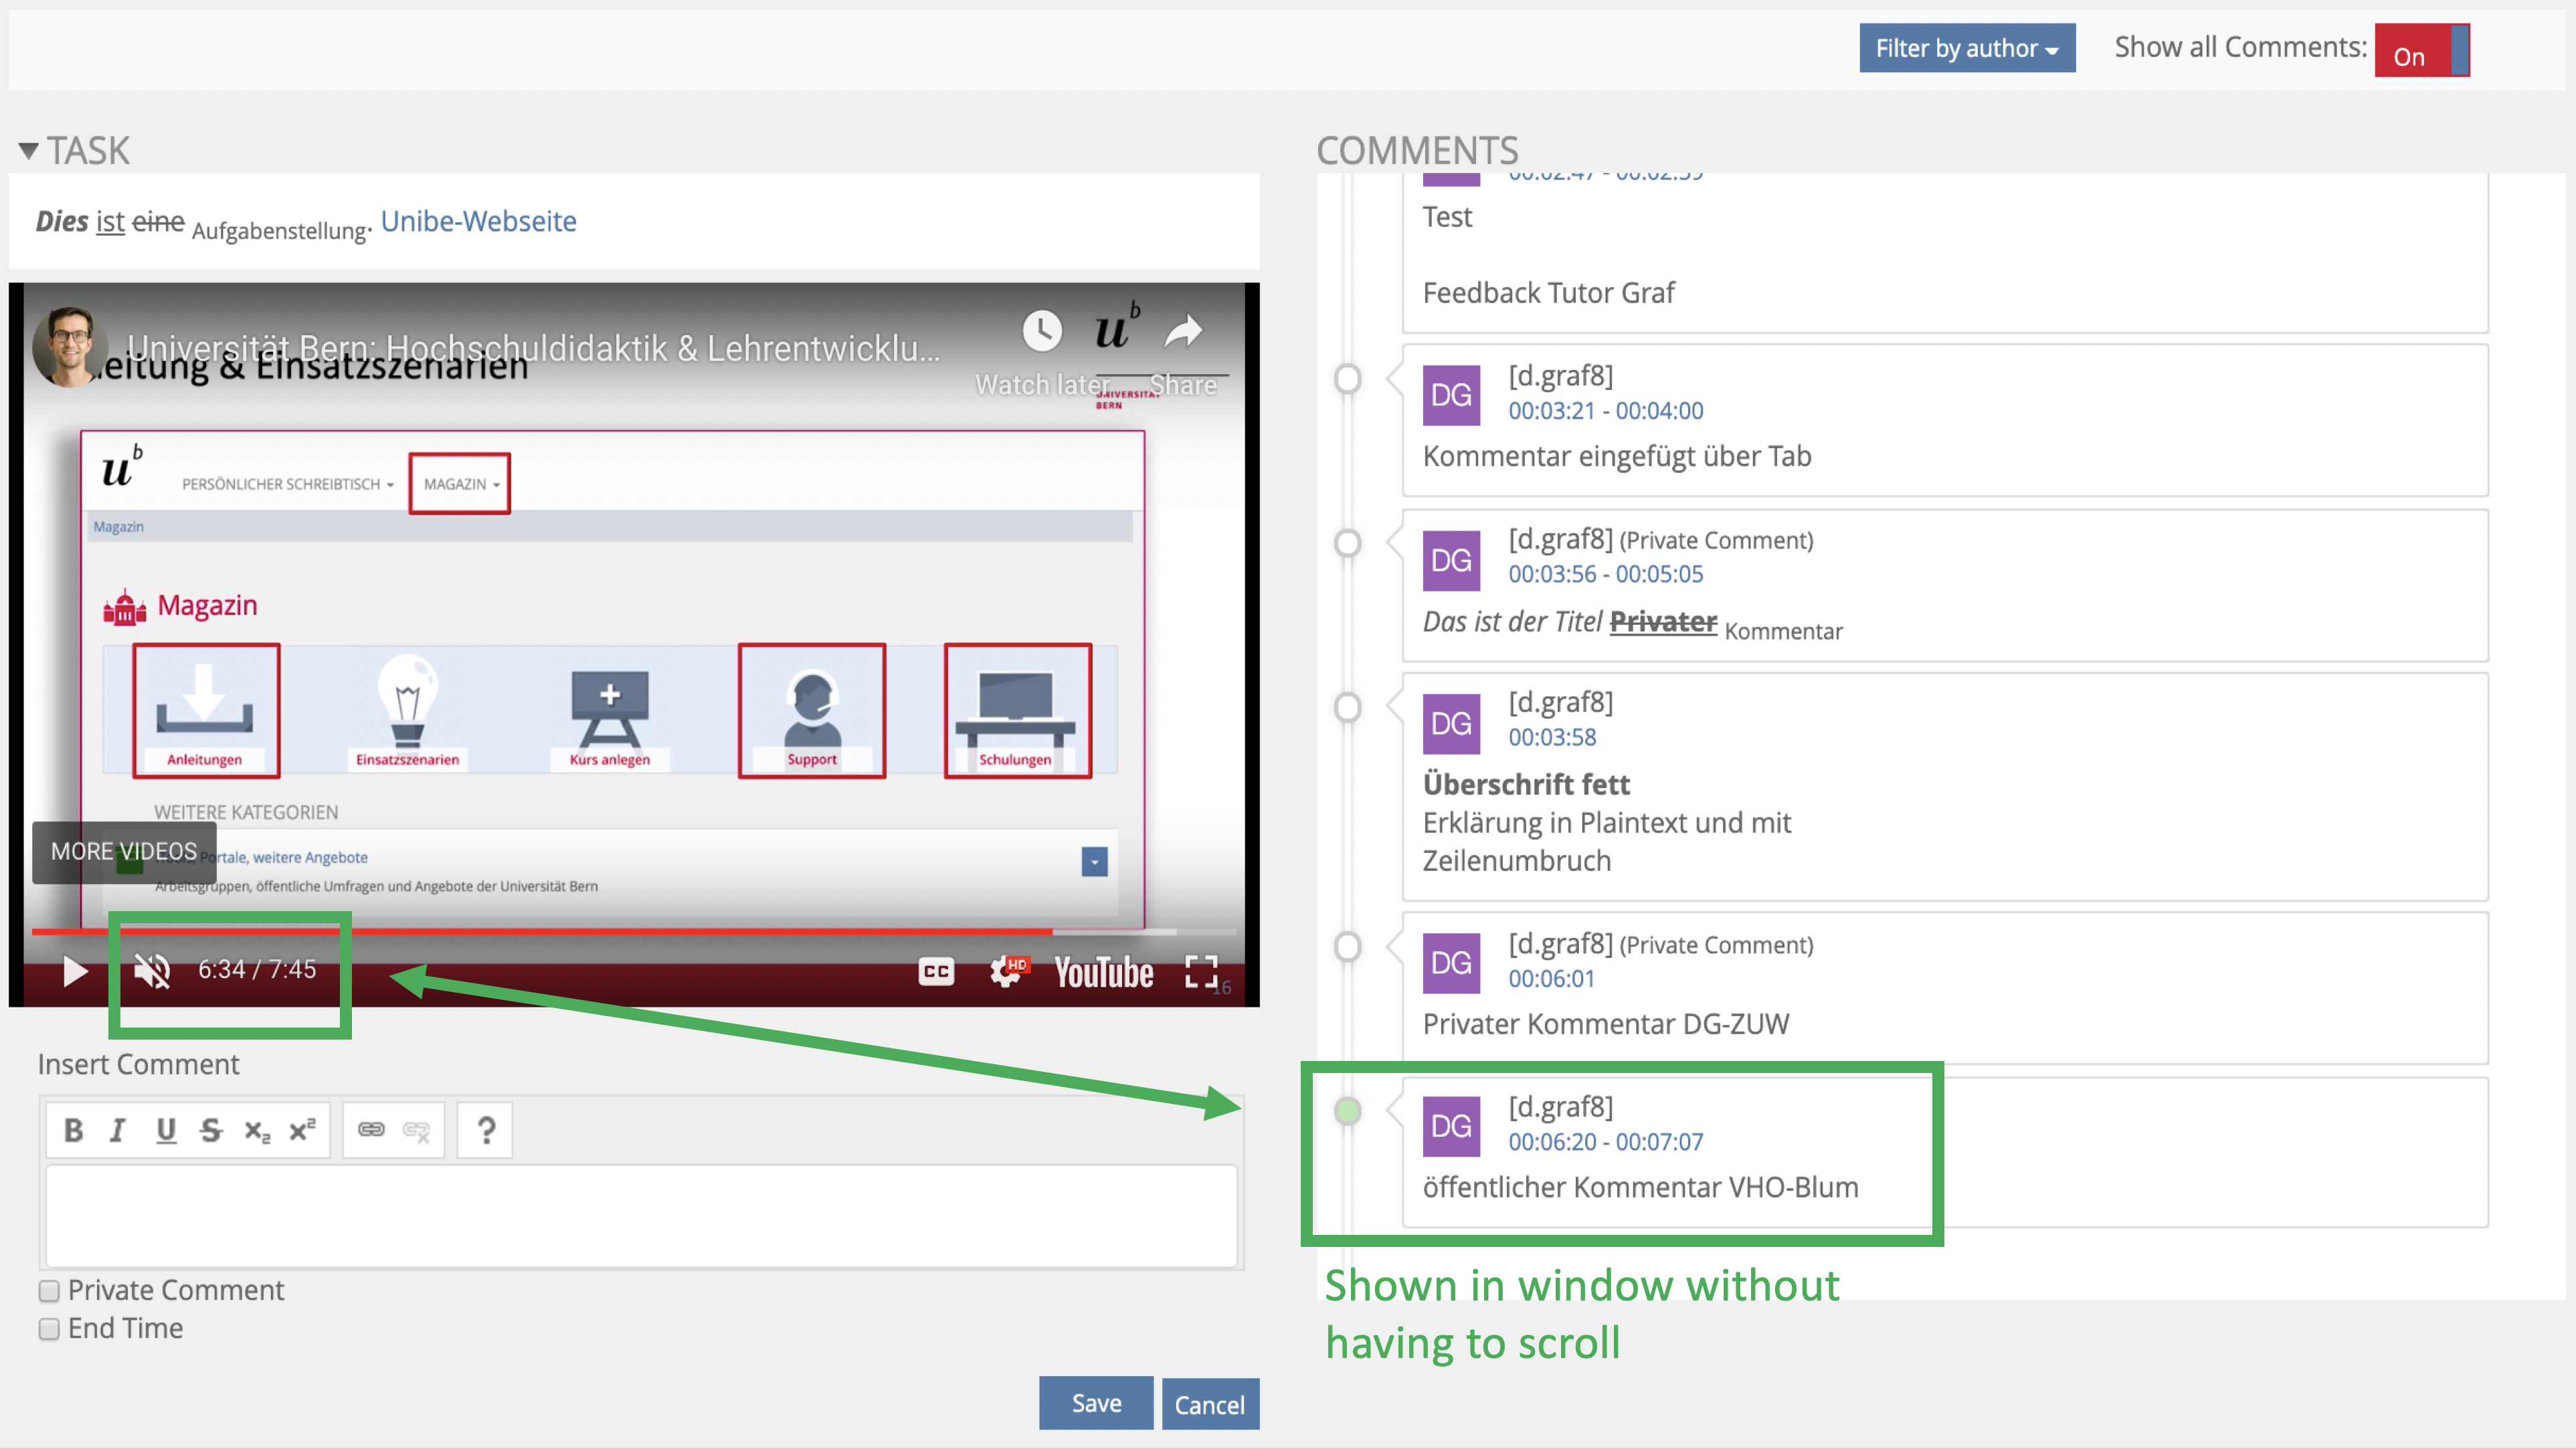Open the video settings gear menu
This screenshot has width=2576, height=1449.
[x=1005, y=971]
